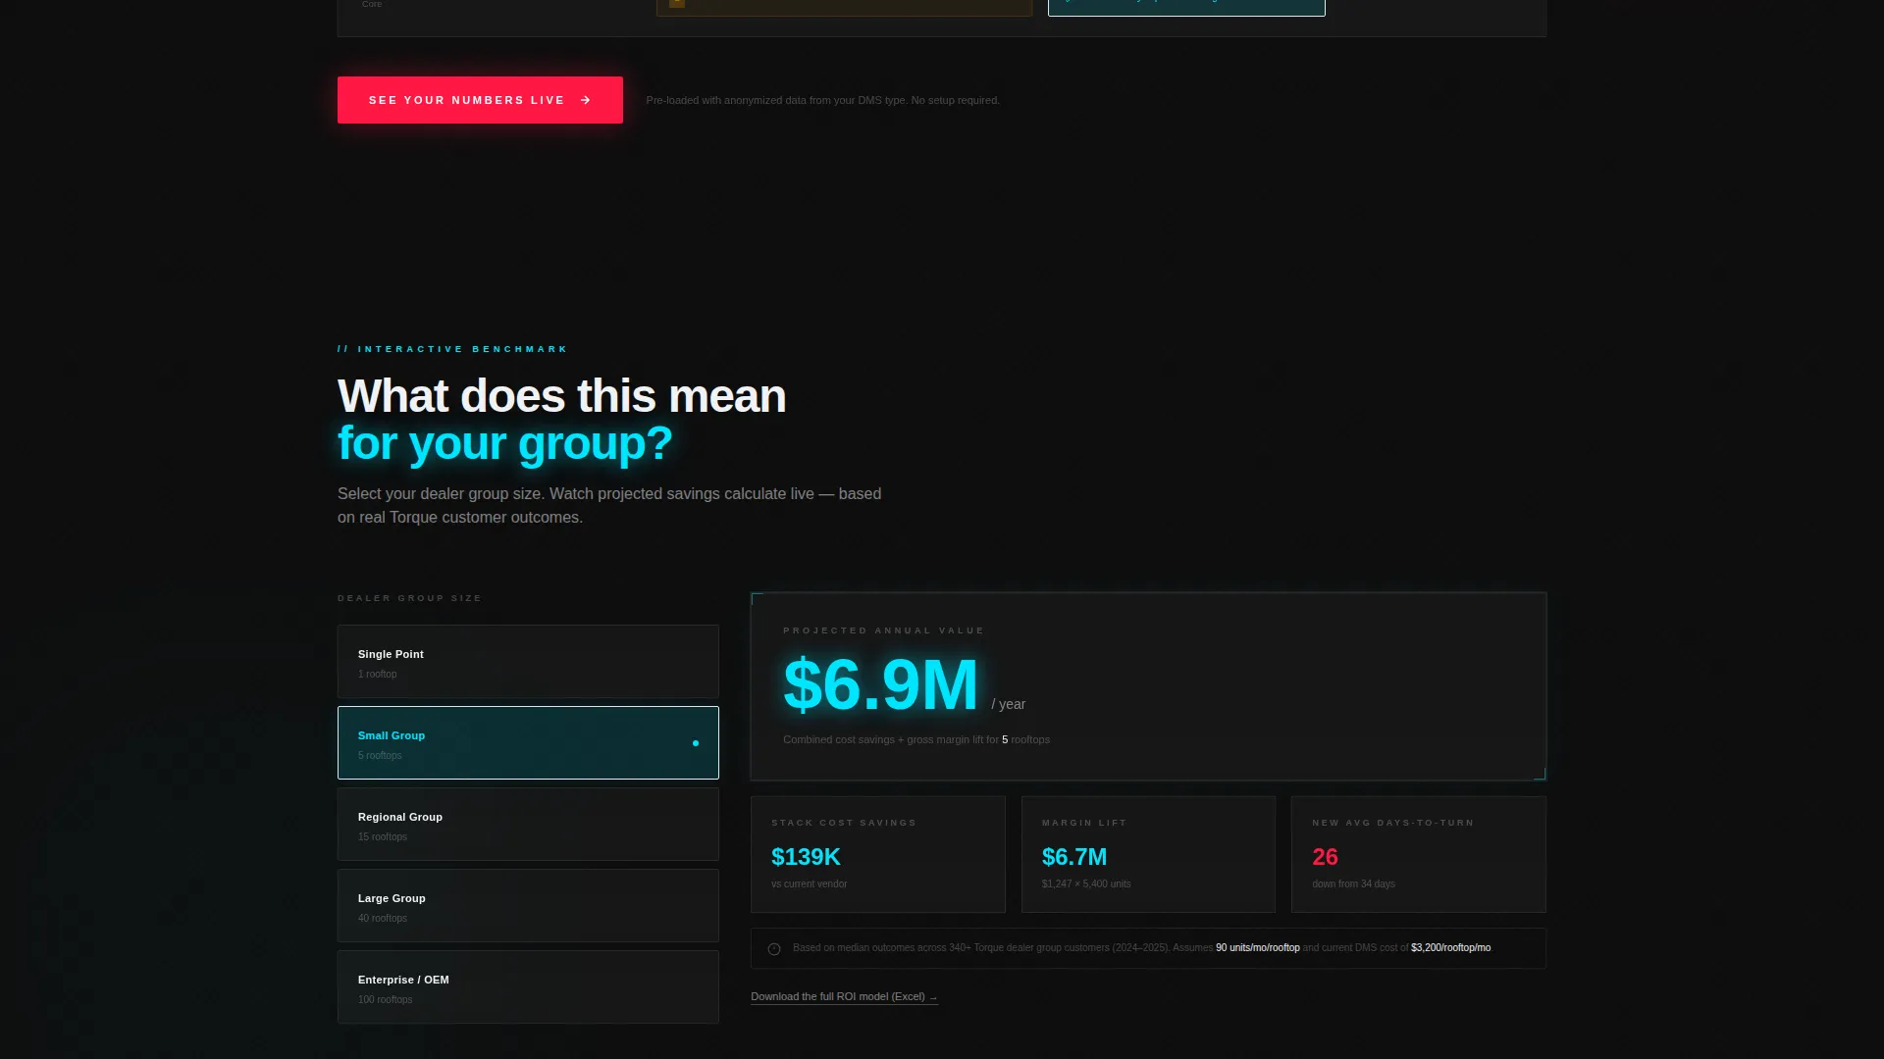Screen dimensions: 1884x1059
Task: Click the info icon beside the assumptions note
Action: point(774,949)
